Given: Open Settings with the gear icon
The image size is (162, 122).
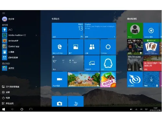Looking at the screenshot, I should (6, 92).
